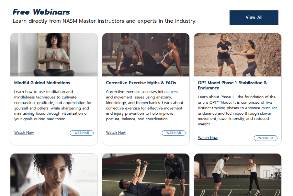Viewport: 293px width, 196px height.
Task: Select WEBINAR tag on Corrective Exercise card
Action: coord(174,133)
